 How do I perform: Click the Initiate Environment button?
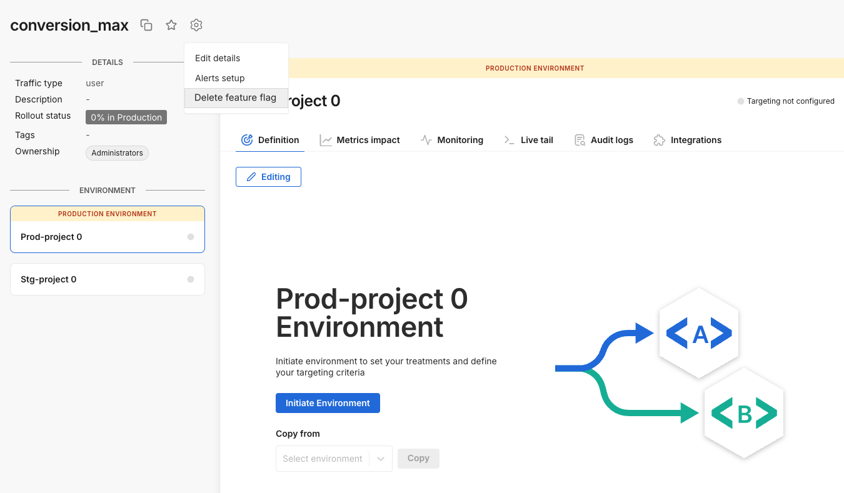pos(328,403)
